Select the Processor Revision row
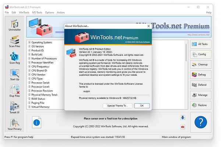This screenshot has height=147, width=221. click(41, 91)
